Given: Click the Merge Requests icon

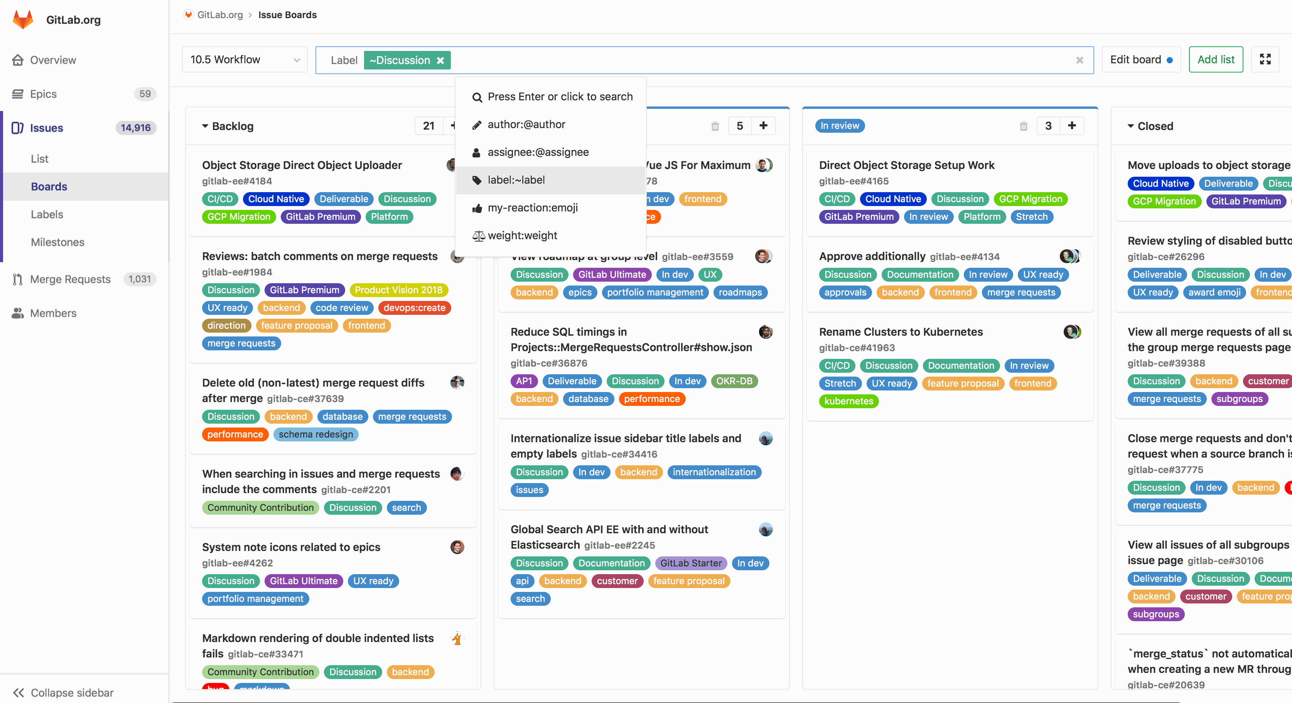Looking at the screenshot, I should tap(18, 279).
